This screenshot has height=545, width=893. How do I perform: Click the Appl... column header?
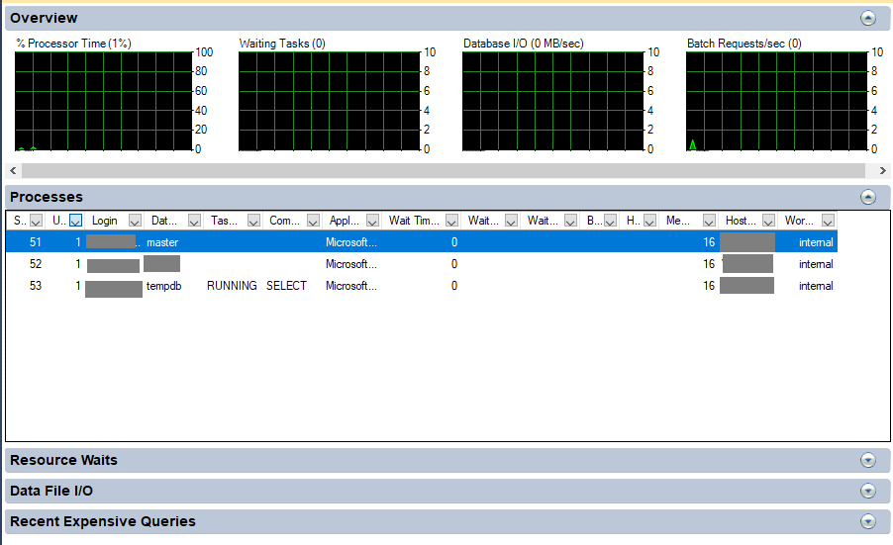[x=344, y=221]
